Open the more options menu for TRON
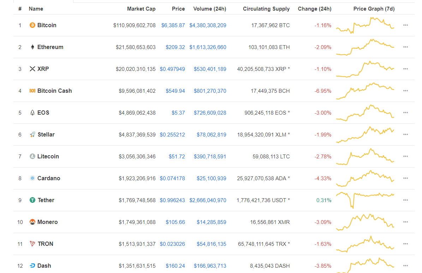The height and width of the screenshot is (273, 422). pyautogui.click(x=406, y=244)
